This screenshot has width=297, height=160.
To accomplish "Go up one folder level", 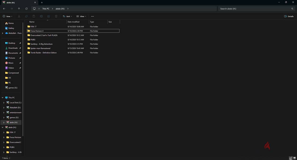I will (19, 9).
